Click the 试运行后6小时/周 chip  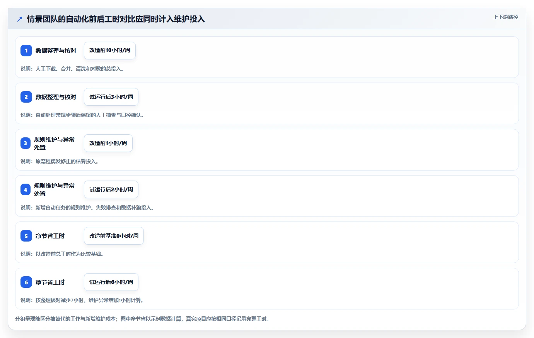point(111,282)
